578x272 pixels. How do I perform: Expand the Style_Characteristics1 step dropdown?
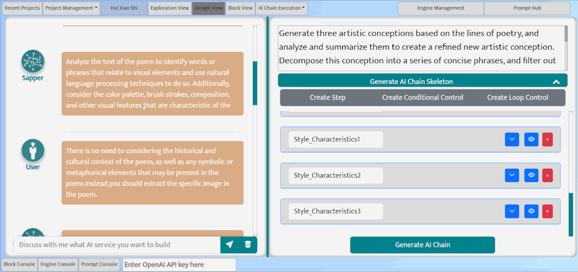tap(512, 139)
